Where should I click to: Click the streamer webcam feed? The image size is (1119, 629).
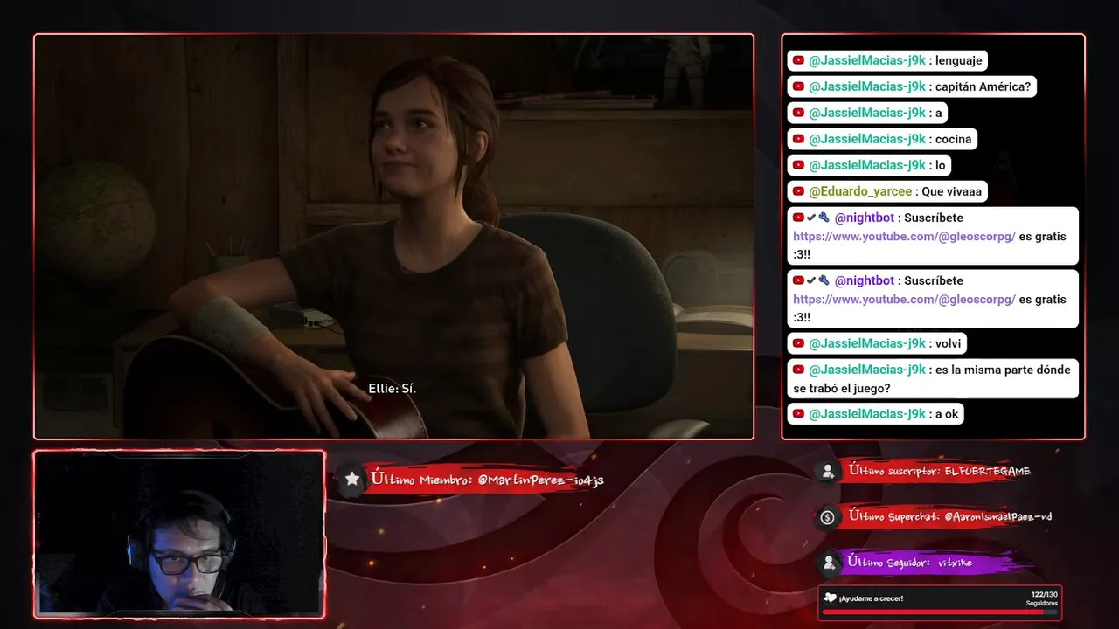(179, 534)
